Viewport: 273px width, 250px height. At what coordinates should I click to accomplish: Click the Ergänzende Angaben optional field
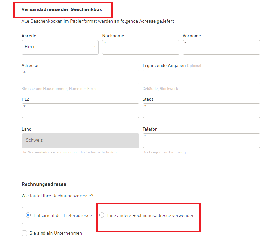201,77
